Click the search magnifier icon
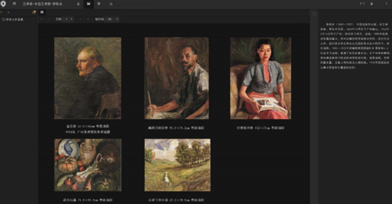Image resolution: width=392 pixels, height=204 pixels. tap(111, 4)
